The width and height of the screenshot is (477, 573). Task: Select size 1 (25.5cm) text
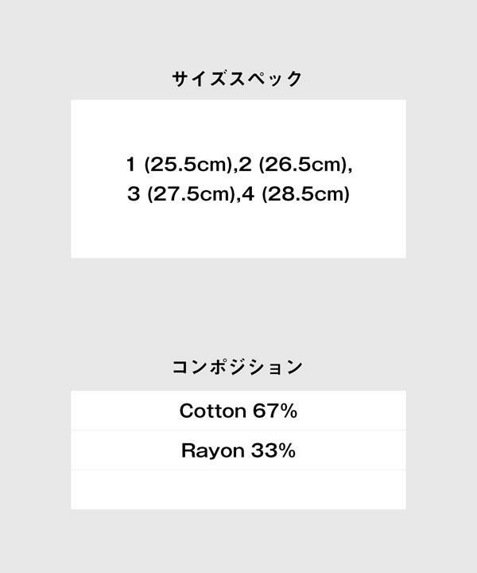click(179, 165)
